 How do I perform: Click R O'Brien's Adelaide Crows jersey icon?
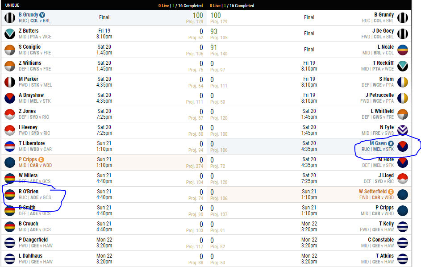click(x=10, y=195)
